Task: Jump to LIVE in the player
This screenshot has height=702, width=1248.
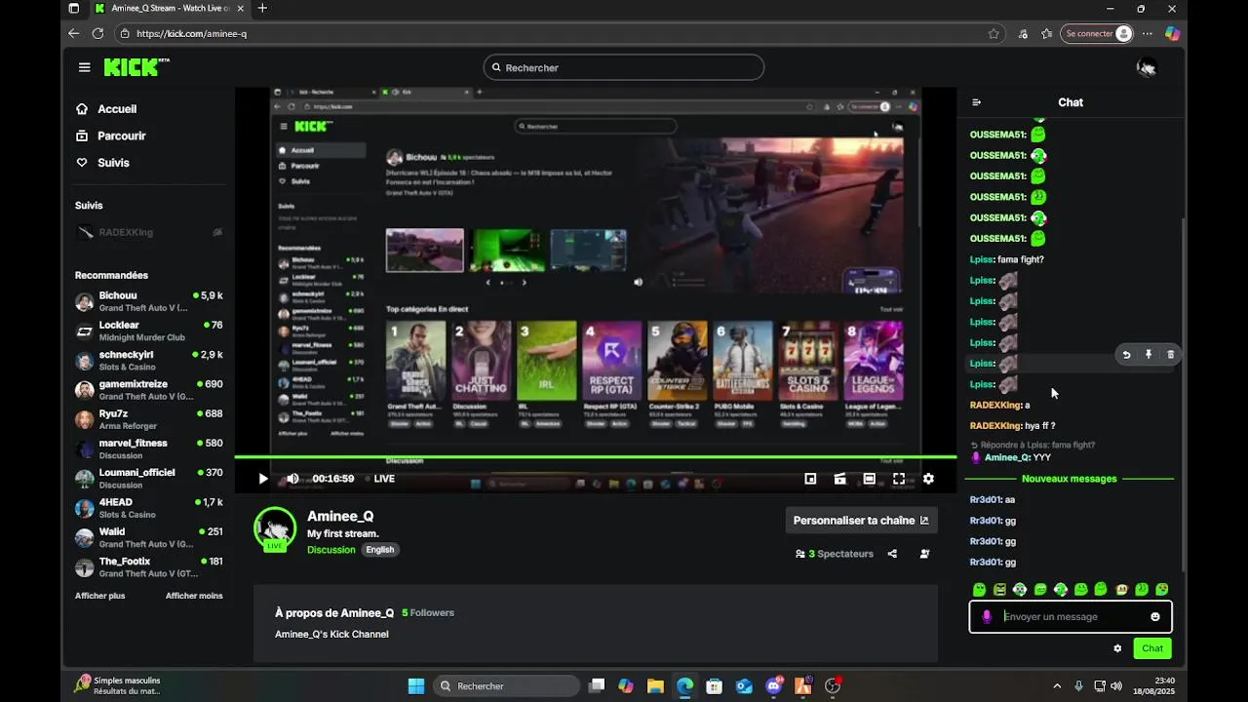Action: click(x=379, y=479)
